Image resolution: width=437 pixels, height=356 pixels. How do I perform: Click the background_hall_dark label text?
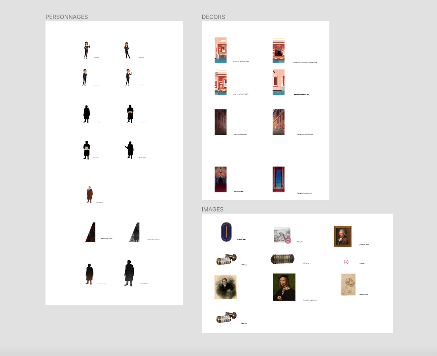coord(240,134)
